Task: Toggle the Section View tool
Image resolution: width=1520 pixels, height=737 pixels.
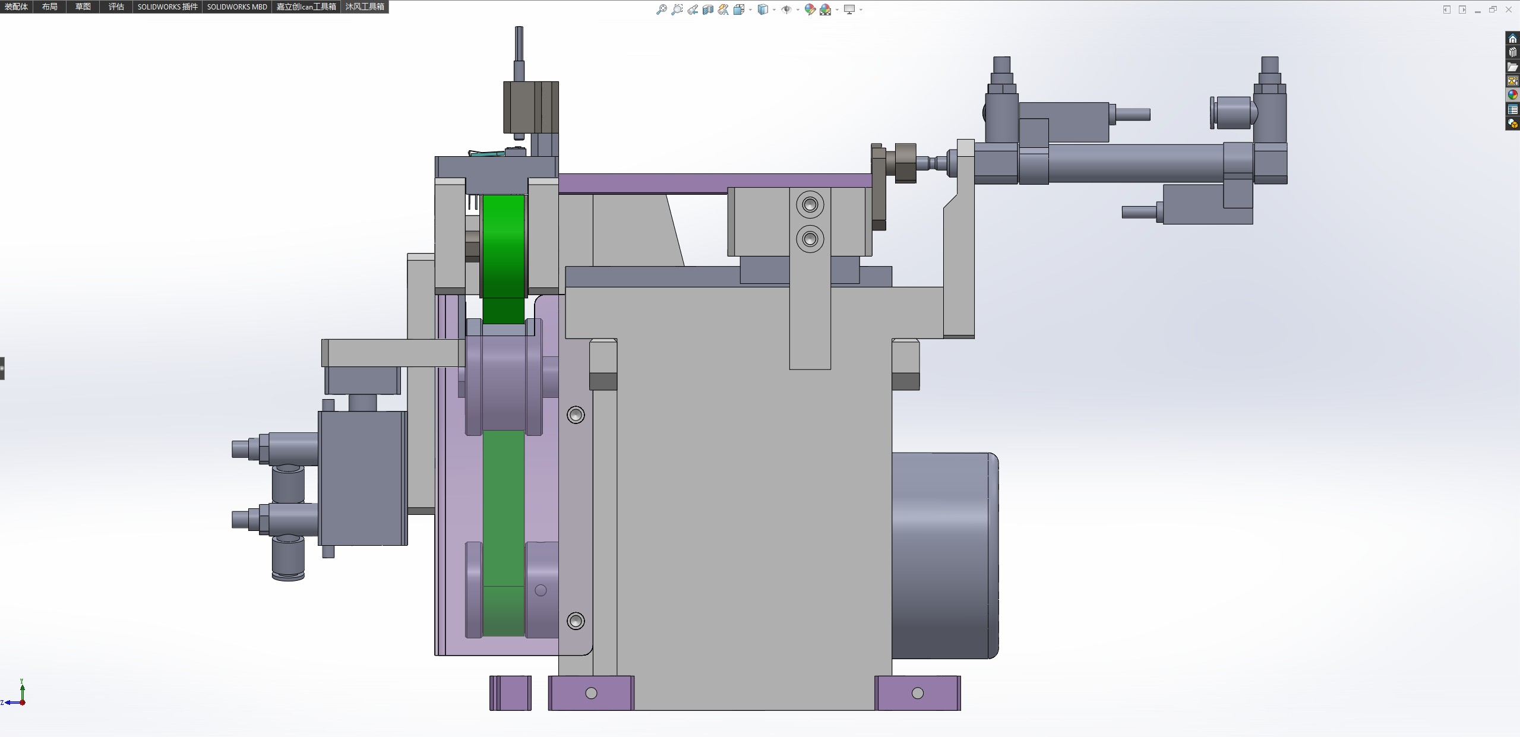Action: tap(708, 10)
